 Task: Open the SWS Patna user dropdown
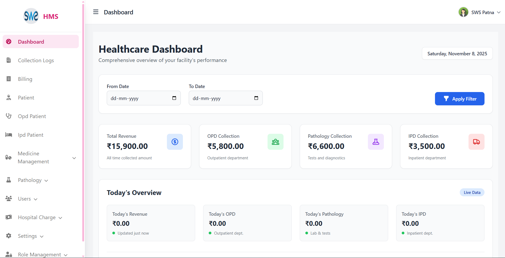[499, 13]
